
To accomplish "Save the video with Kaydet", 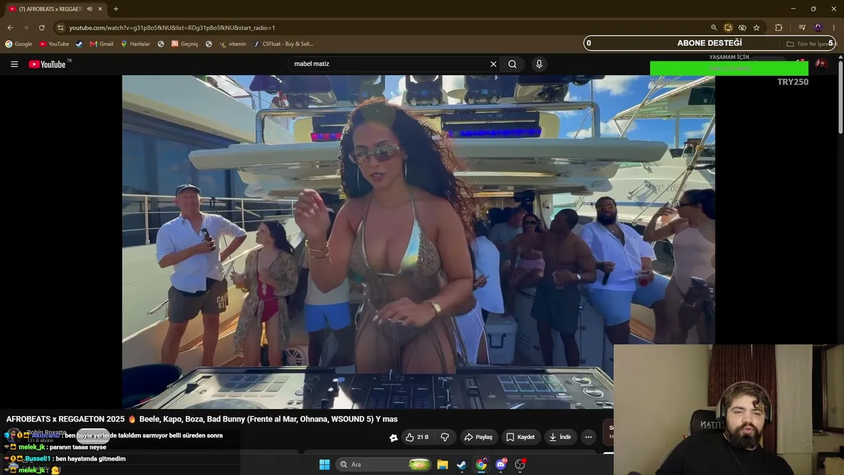I will [520, 437].
